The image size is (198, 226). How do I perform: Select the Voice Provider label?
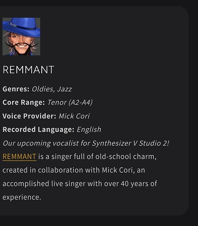pos(29,116)
